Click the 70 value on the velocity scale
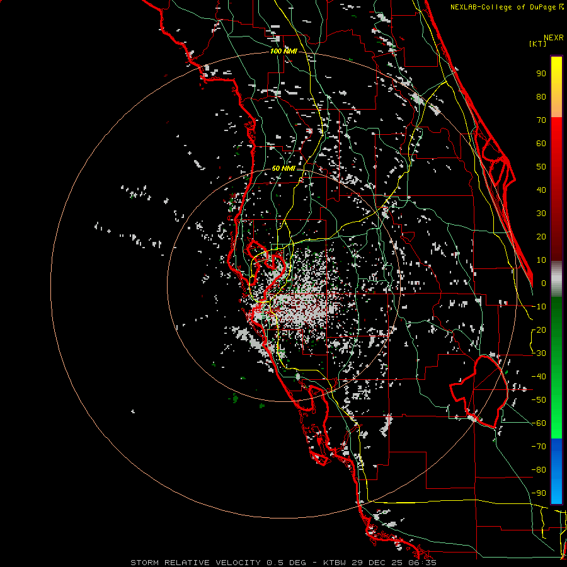The image size is (567, 567). tap(541, 120)
